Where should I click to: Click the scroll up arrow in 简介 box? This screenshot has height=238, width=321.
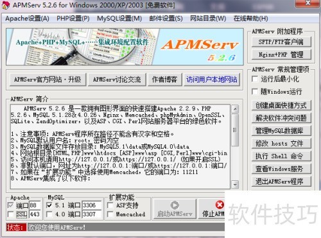(235, 109)
